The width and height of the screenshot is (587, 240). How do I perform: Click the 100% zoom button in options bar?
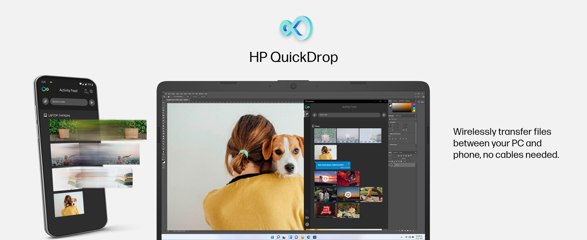coord(188,97)
